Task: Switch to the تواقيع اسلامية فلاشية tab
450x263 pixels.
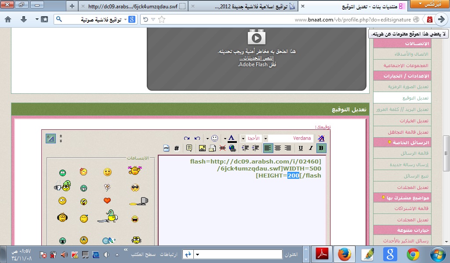Action: click(243, 6)
